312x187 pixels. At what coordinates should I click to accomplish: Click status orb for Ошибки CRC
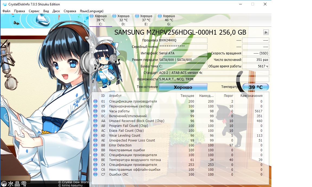pos(96,175)
